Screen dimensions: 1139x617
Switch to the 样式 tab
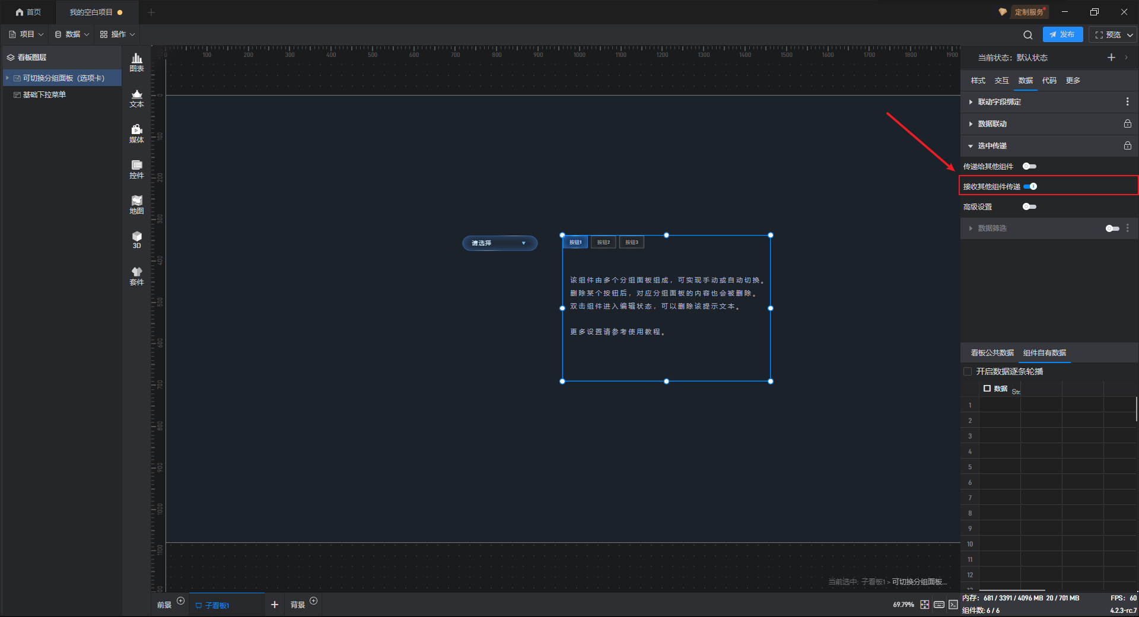(x=978, y=81)
